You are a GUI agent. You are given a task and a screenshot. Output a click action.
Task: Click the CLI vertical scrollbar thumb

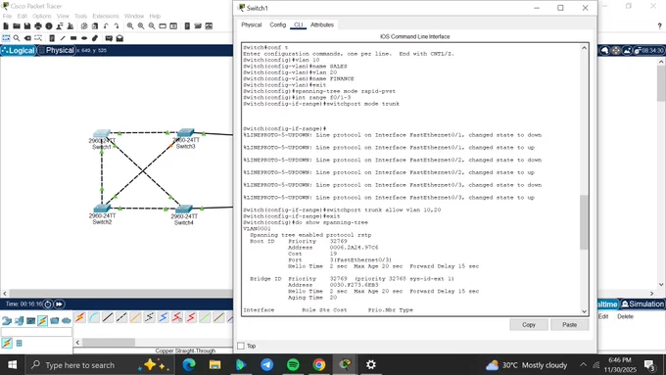(584, 222)
